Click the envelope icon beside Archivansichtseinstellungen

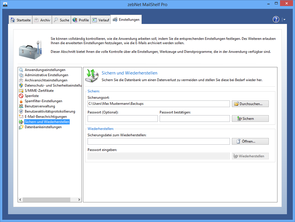(21, 80)
